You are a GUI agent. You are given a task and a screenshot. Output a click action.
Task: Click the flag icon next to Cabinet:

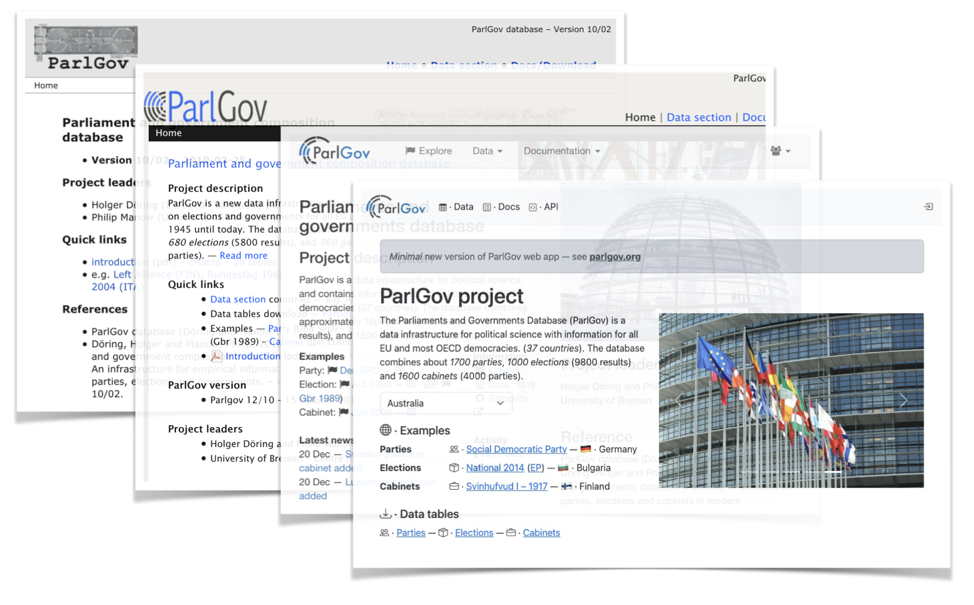coord(344,412)
